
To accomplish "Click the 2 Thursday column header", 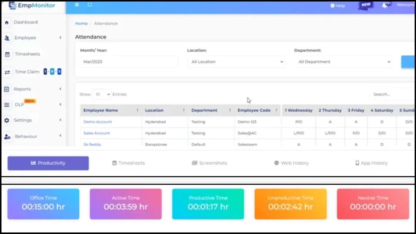I will point(330,110).
